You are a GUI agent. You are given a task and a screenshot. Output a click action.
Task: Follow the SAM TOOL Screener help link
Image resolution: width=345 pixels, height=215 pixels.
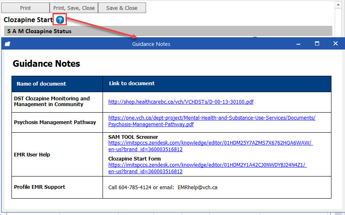[x=210, y=146]
